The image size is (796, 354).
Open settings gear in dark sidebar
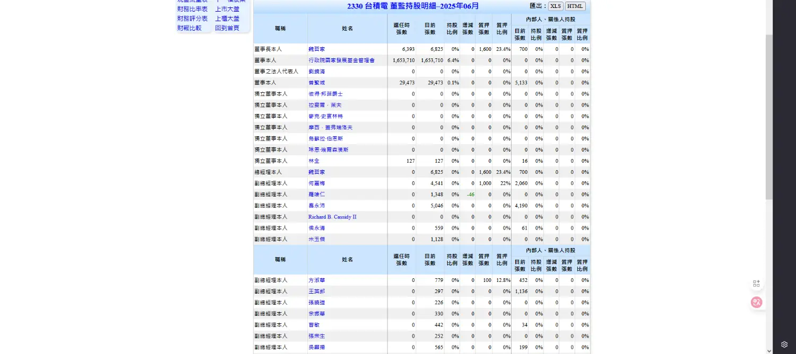(x=784, y=344)
